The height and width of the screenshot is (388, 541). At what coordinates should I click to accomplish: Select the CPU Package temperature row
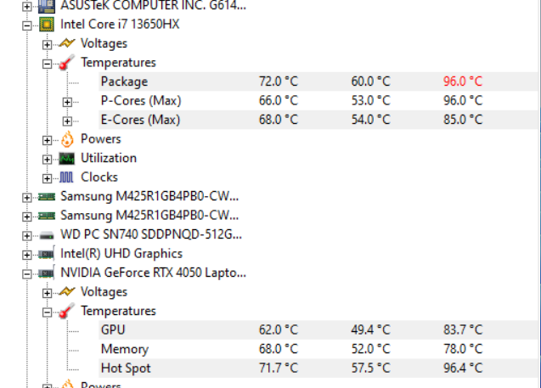124,82
